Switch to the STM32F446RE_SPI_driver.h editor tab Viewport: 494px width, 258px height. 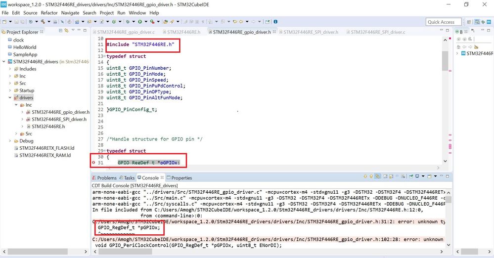click(x=308, y=32)
